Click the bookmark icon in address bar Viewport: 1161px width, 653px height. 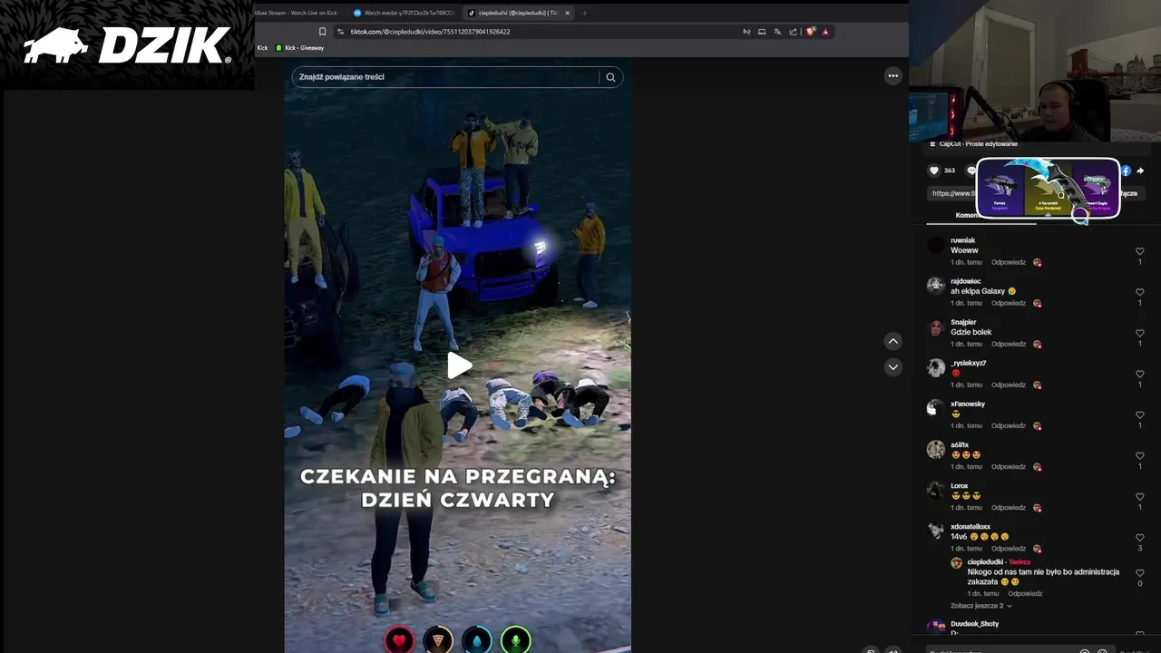(x=322, y=32)
